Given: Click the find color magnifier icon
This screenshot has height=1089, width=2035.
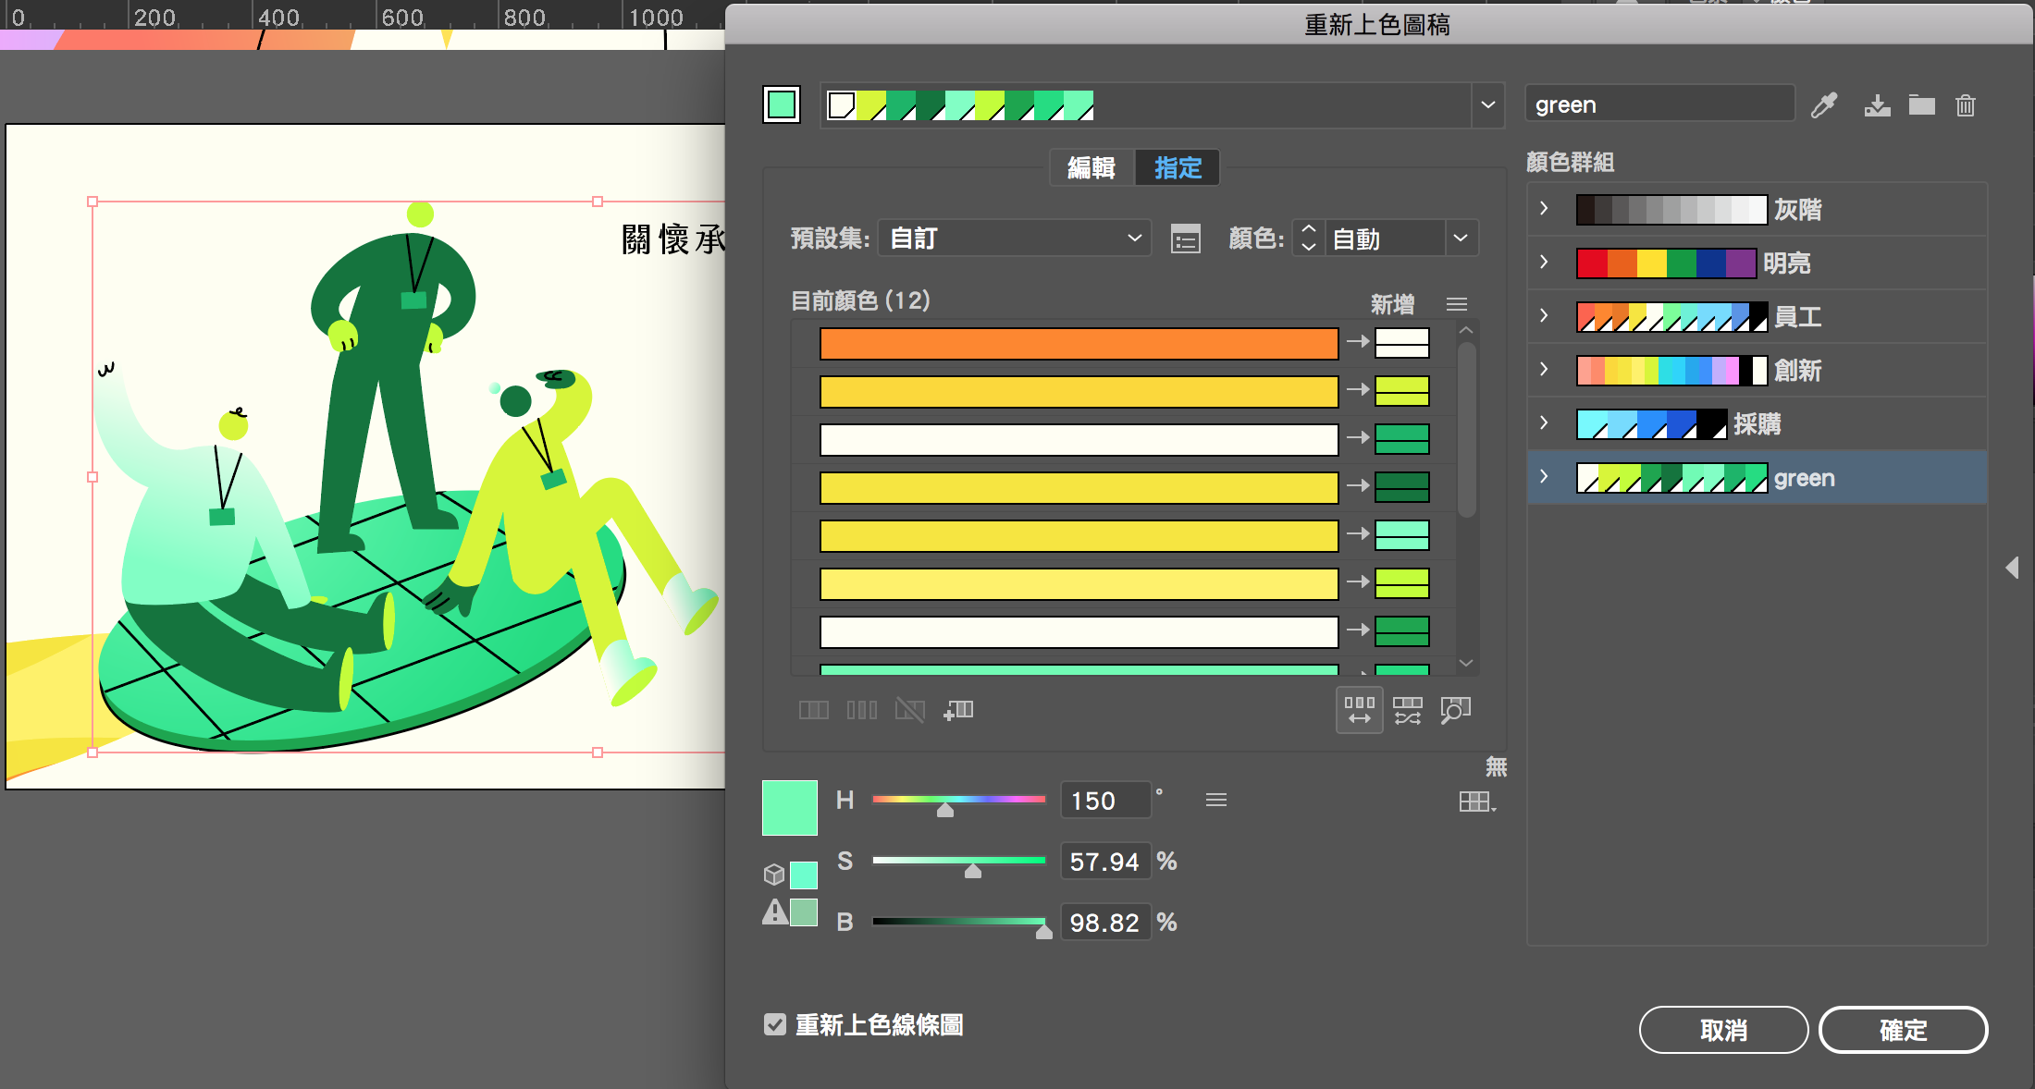Looking at the screenshot, I should point(1456,710).
